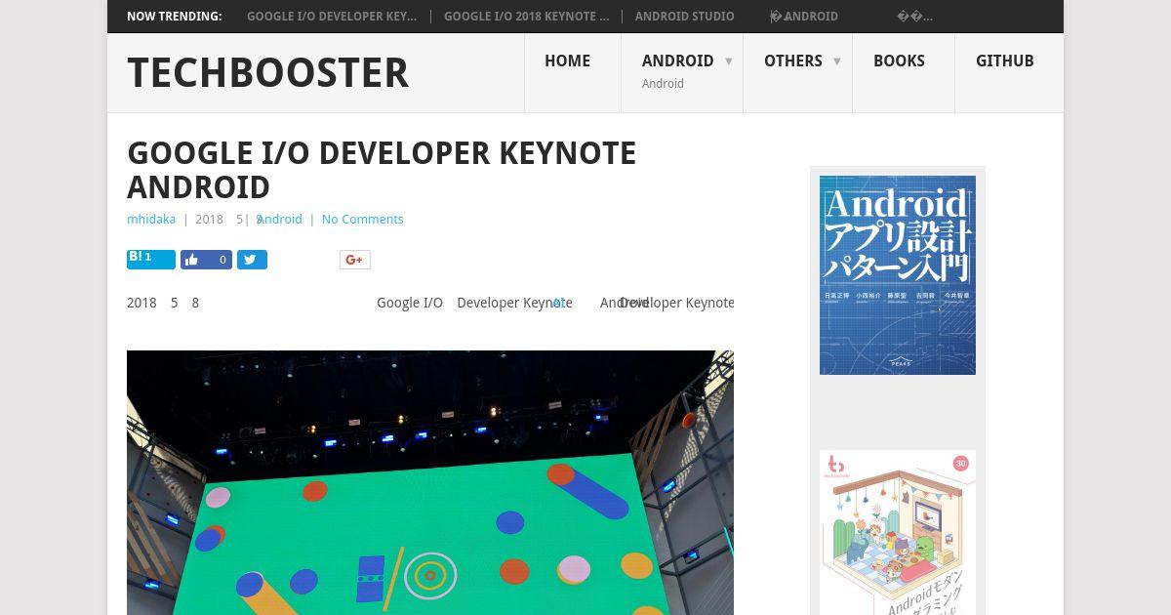Click the Facebook like button

206,260
